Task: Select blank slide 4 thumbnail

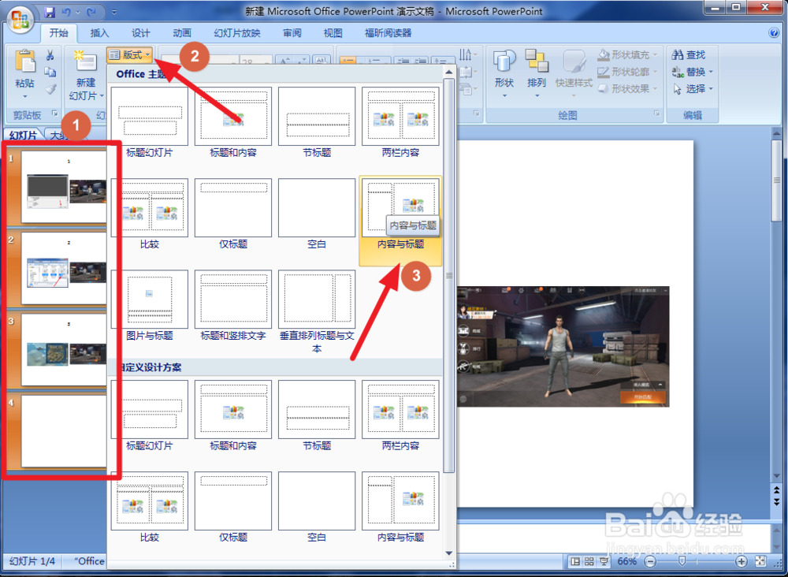Action: (x=64, y=430)
